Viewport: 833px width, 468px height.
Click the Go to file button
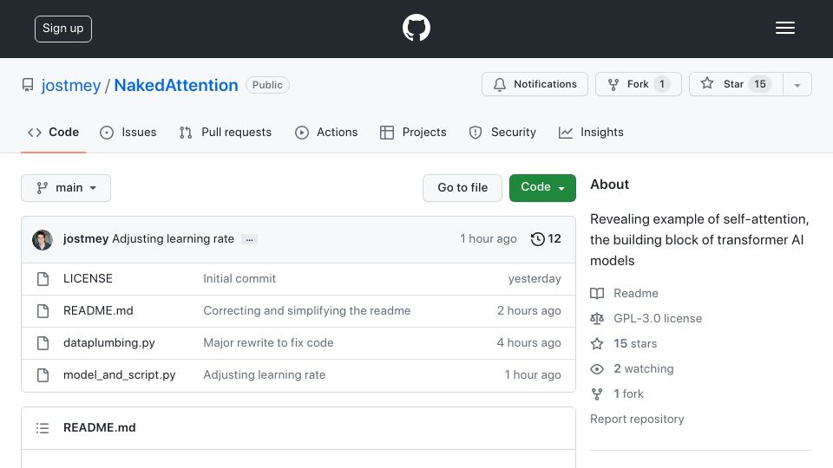[462, 188]
